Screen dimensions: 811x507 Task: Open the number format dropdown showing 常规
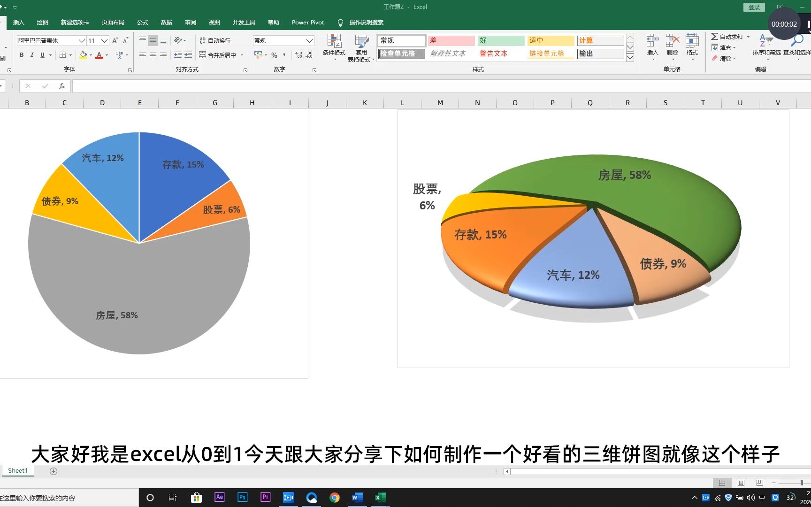tap(308, 40)
